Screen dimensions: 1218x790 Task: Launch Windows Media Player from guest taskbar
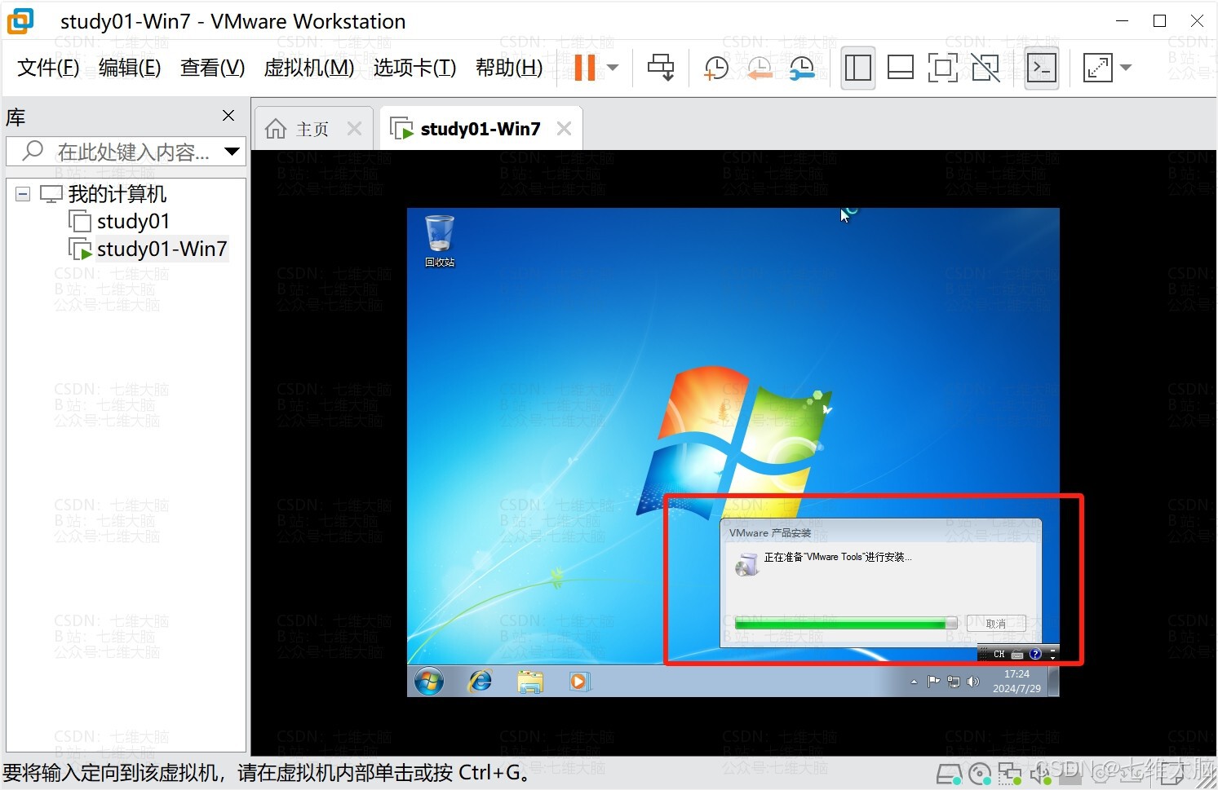click(x=579, y=681)
